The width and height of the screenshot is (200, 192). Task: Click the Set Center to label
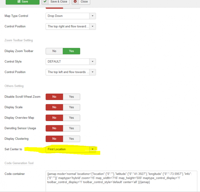[x=13, y=149]
